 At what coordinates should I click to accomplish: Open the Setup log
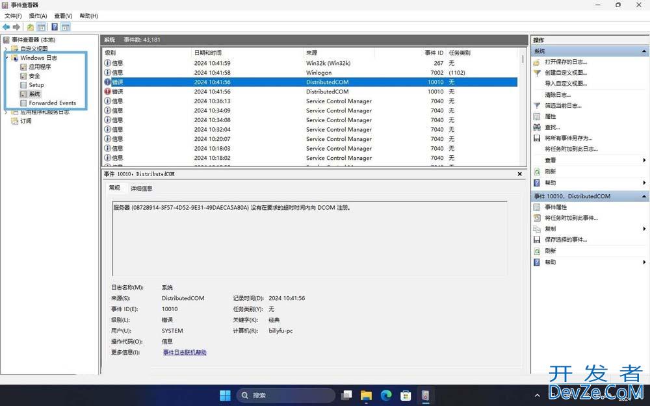(36, 85)
